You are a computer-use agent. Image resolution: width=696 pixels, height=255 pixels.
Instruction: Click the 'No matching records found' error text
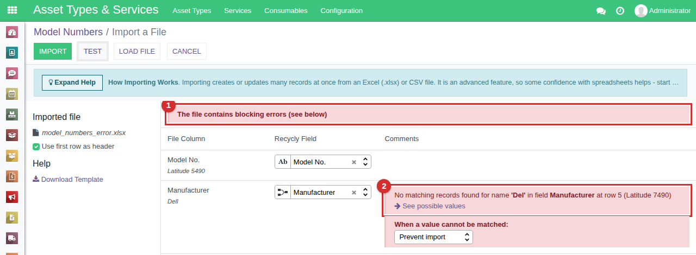click(533, 195)
